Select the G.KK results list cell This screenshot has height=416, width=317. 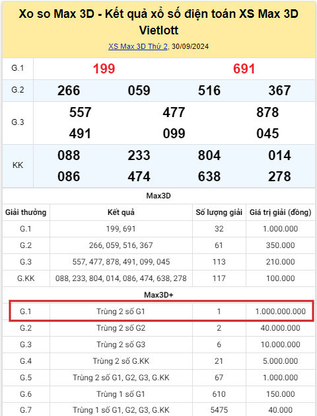click(121, 278)
